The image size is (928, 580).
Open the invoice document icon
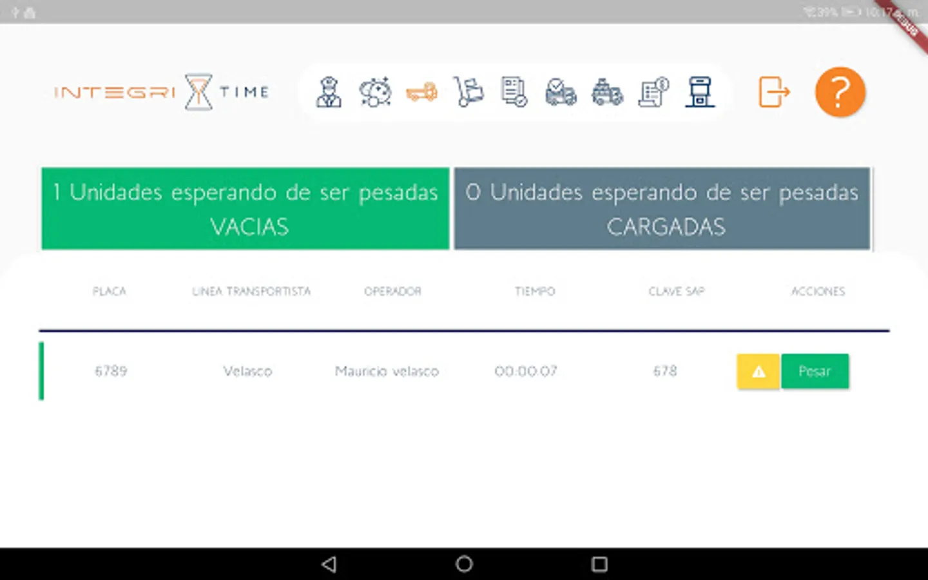[x=653, y=92]
